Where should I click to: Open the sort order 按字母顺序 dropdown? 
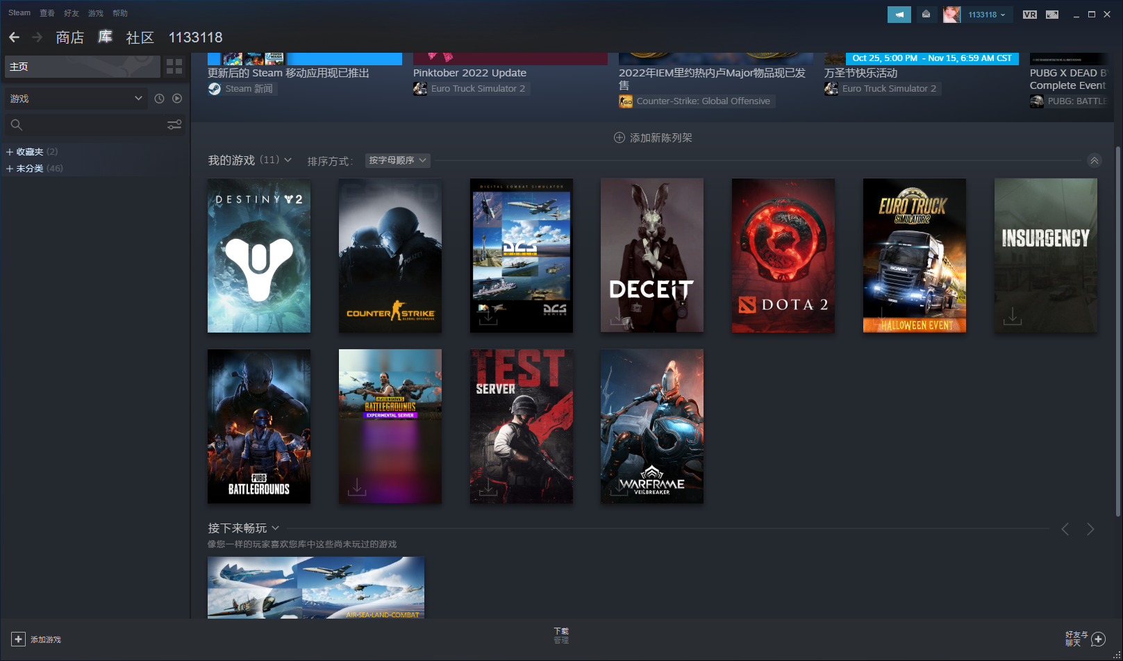(x=398, y=160)
